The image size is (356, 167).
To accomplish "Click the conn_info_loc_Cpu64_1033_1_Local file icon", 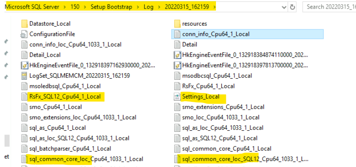I will [x=24, y=44].
